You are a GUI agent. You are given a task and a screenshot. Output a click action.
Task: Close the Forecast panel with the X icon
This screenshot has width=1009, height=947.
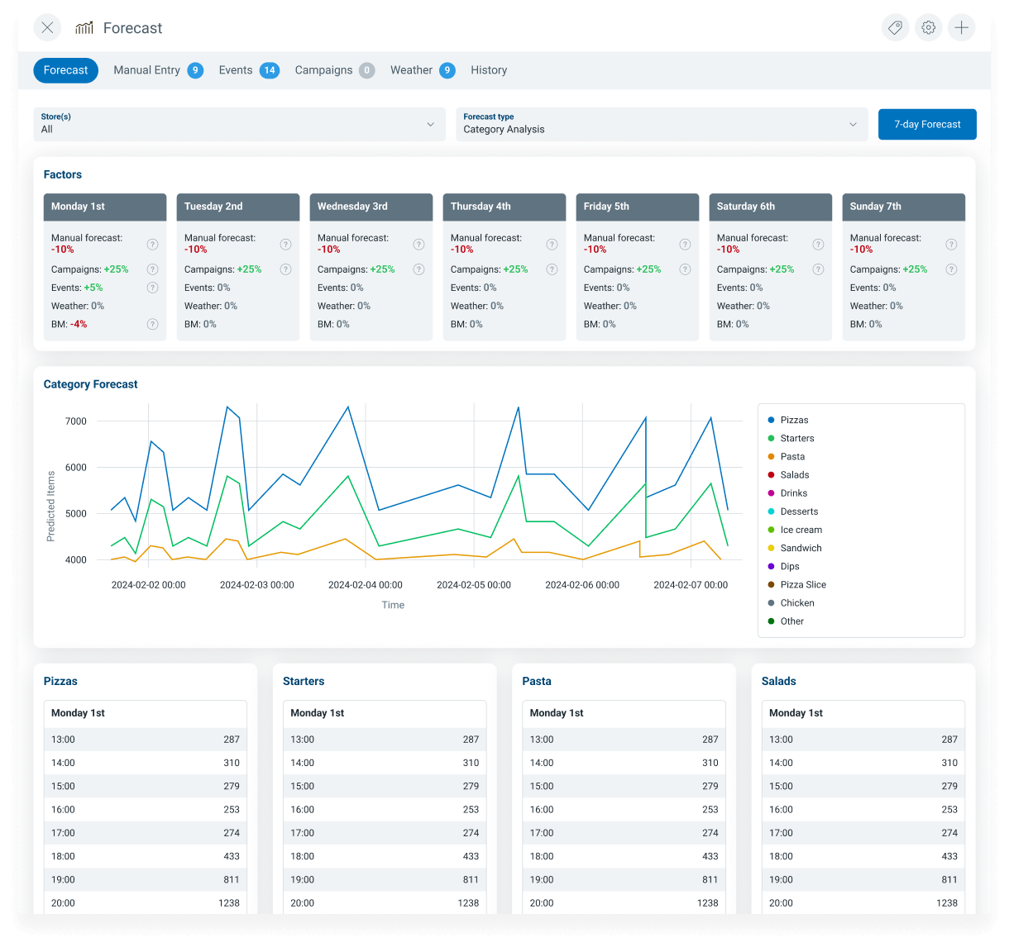click(x=47, y=27)
